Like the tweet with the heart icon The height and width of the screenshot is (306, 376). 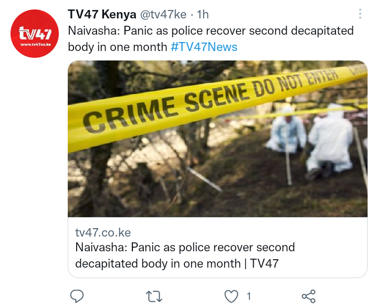point(231,296)
